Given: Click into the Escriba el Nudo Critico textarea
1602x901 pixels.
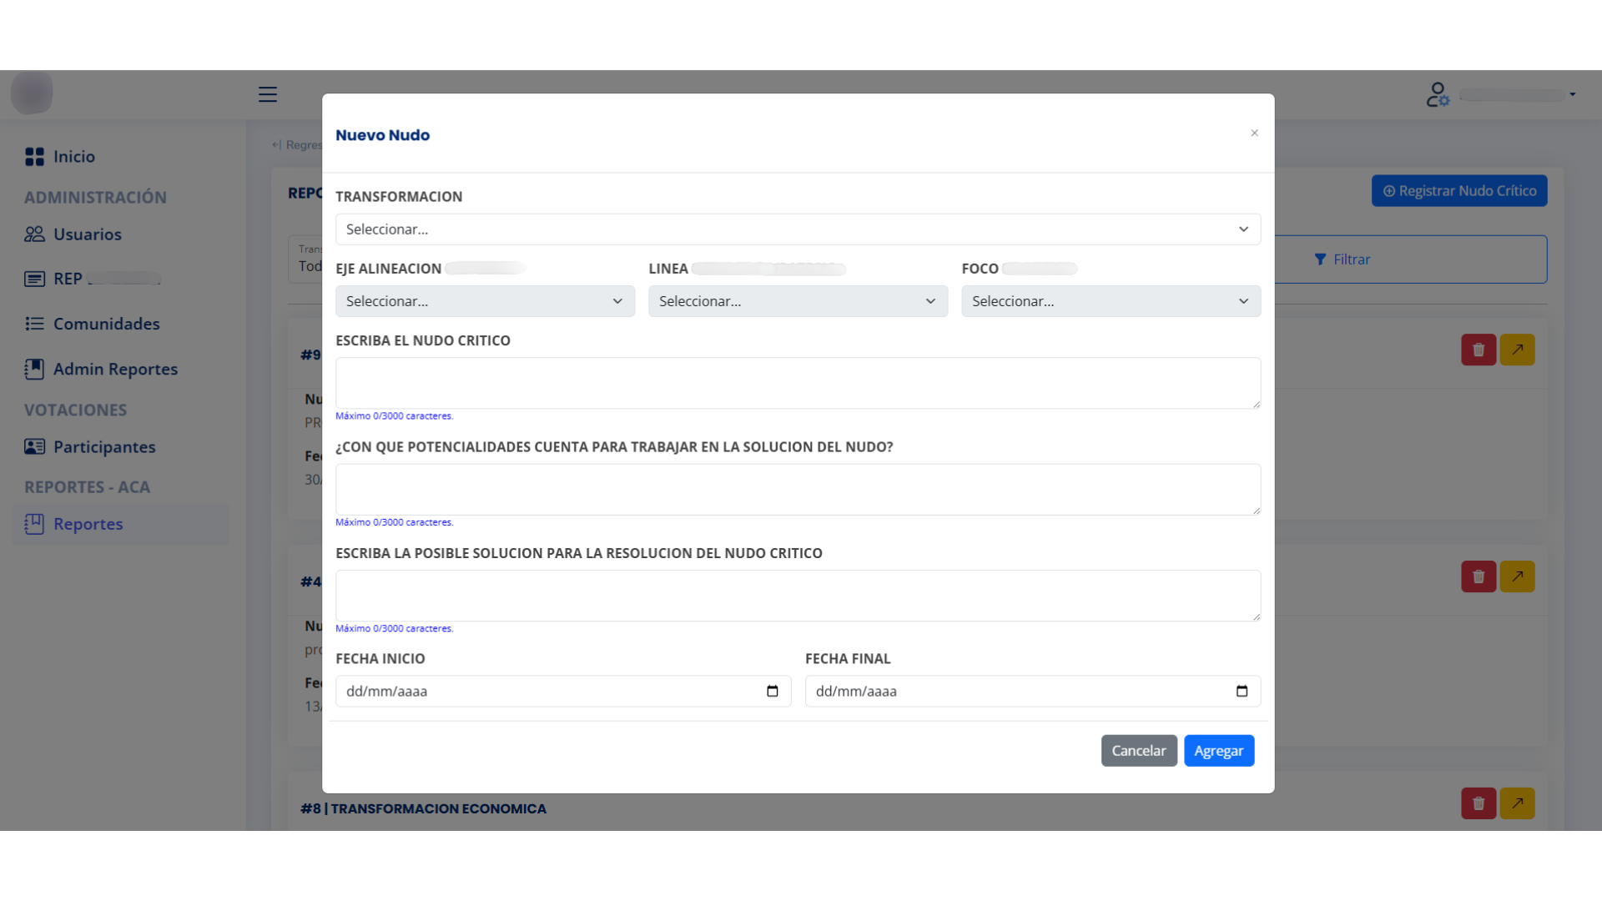Looking at the screenshot, I should 797,383.
